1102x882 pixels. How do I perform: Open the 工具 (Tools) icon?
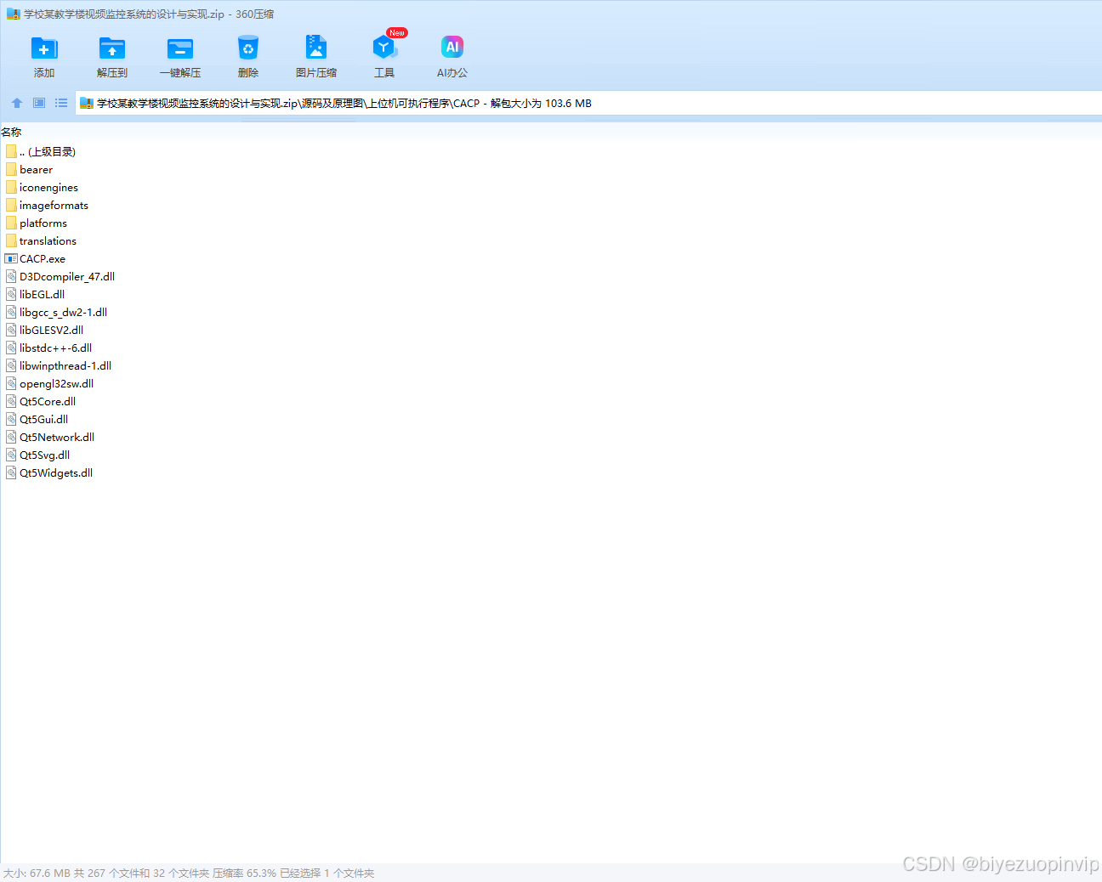[384, 48]
